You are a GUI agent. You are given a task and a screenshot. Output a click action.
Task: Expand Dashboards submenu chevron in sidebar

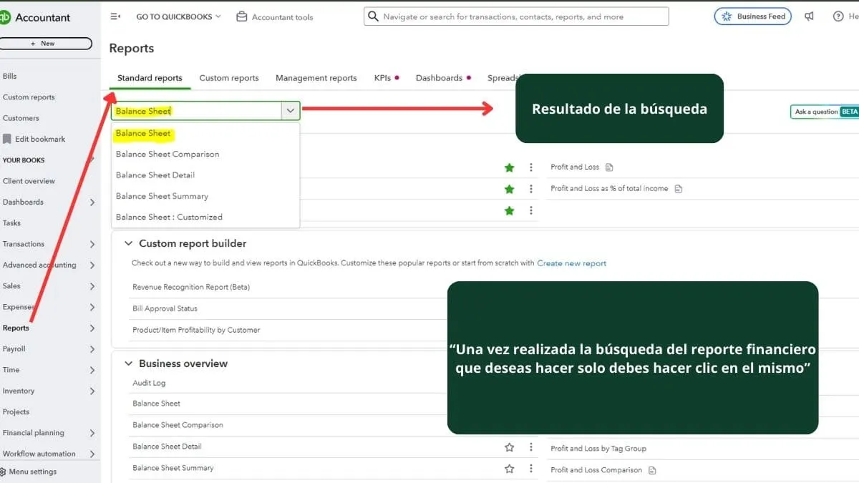[92, 203]
